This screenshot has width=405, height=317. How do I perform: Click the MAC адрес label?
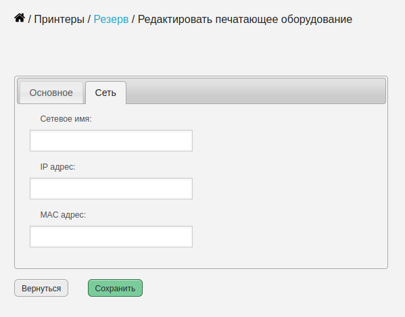pos(63,215)
